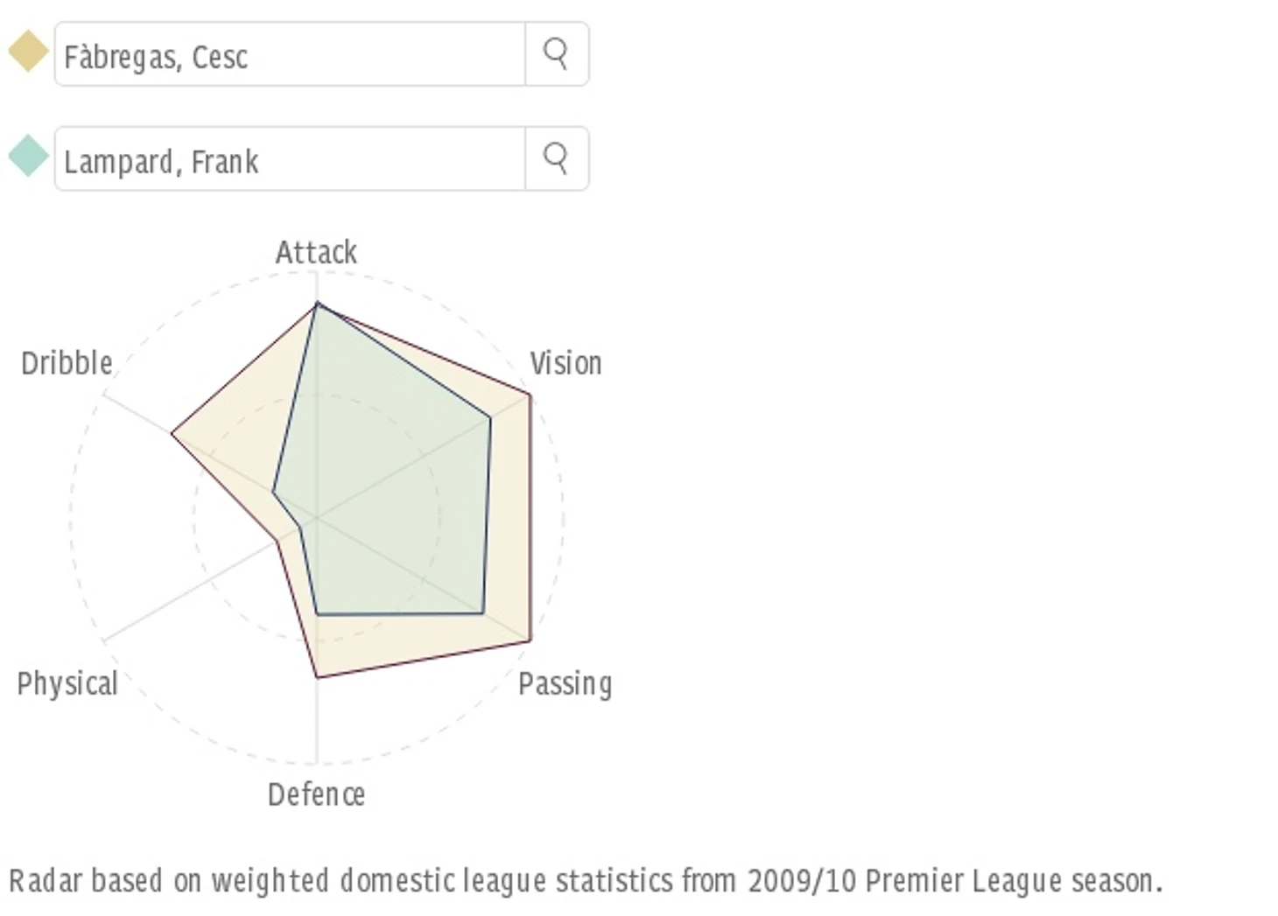The height and width of the screenshot is (916, 1278).
Task: Click the search icon beside Fàbregas, Cesc
Action: [x=556, y=54]
